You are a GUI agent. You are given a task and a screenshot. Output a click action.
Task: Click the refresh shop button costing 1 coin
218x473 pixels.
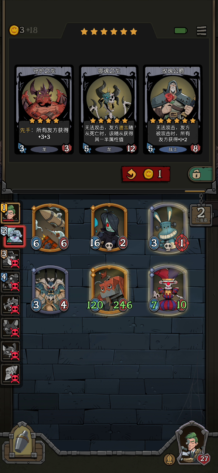click(x=146, y=174)
